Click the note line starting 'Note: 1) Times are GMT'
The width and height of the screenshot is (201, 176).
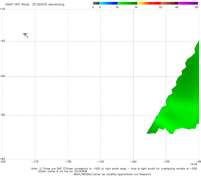pyautogui.click(x=114, y=169)
